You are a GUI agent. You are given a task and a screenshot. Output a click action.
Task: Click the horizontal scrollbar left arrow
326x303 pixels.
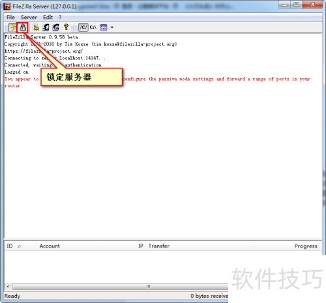[x=8, y=287]
